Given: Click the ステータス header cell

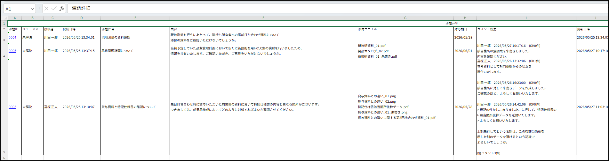Looking at the screenshot, I should [x=33, y=29].
